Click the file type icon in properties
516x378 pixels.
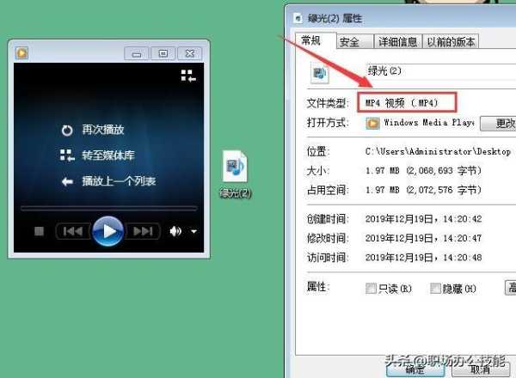(319, 73)
